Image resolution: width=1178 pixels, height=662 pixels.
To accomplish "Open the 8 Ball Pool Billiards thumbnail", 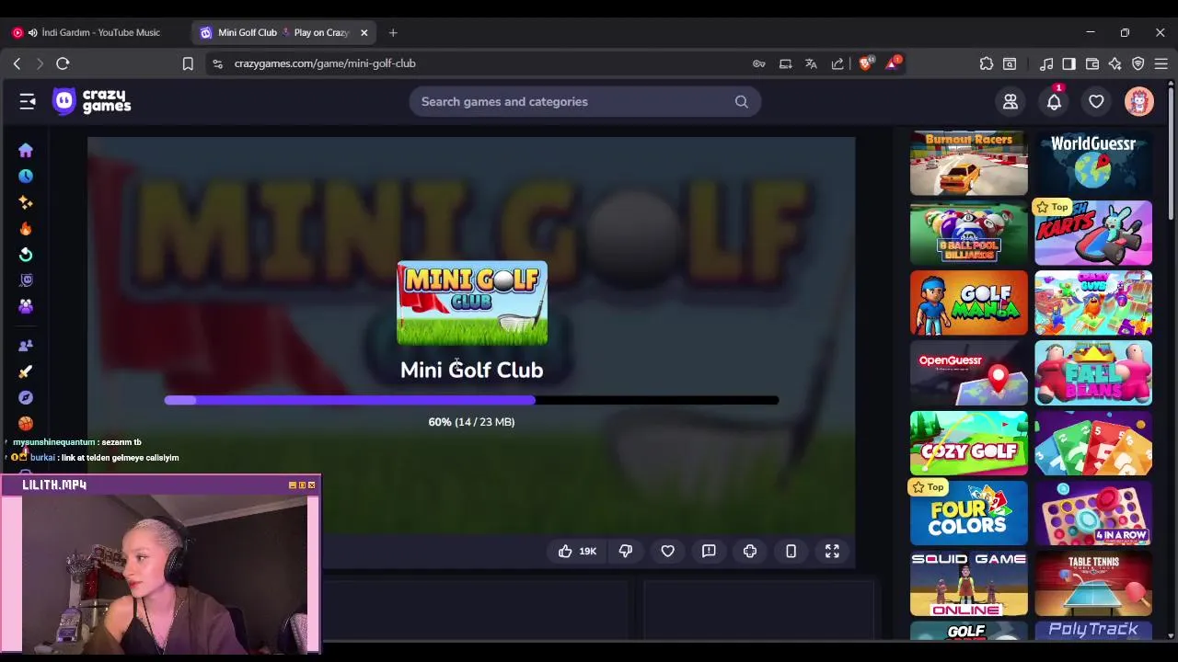I will click(969, 234).
